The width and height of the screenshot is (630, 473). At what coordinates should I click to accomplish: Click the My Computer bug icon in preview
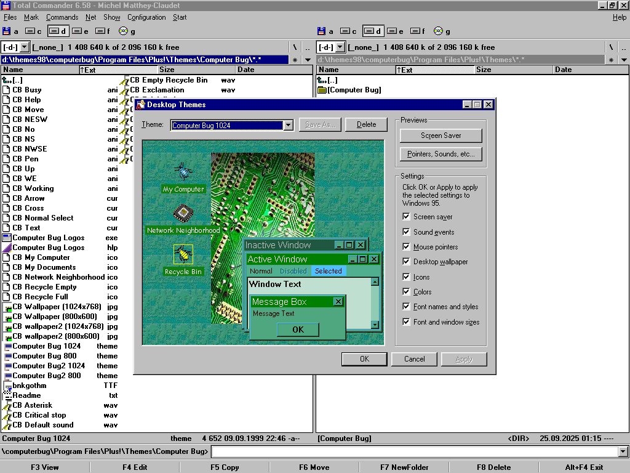[182, 171]
